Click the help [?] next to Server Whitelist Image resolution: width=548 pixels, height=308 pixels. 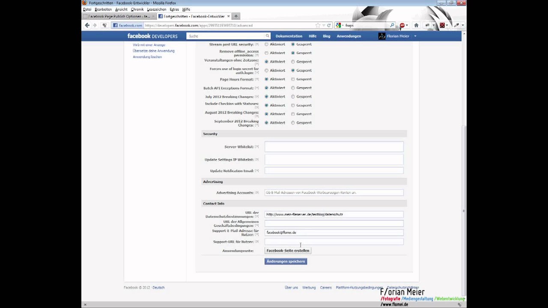(257, 147)
